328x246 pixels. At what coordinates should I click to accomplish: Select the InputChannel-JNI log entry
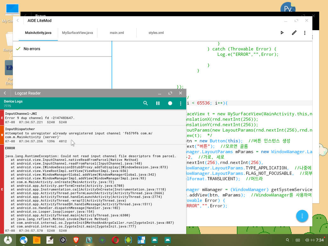click(x=93, y=118)
